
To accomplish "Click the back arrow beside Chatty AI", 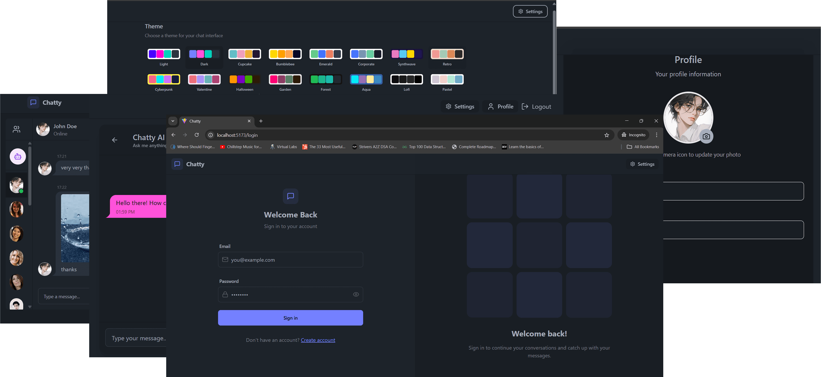I will (115, 140).
